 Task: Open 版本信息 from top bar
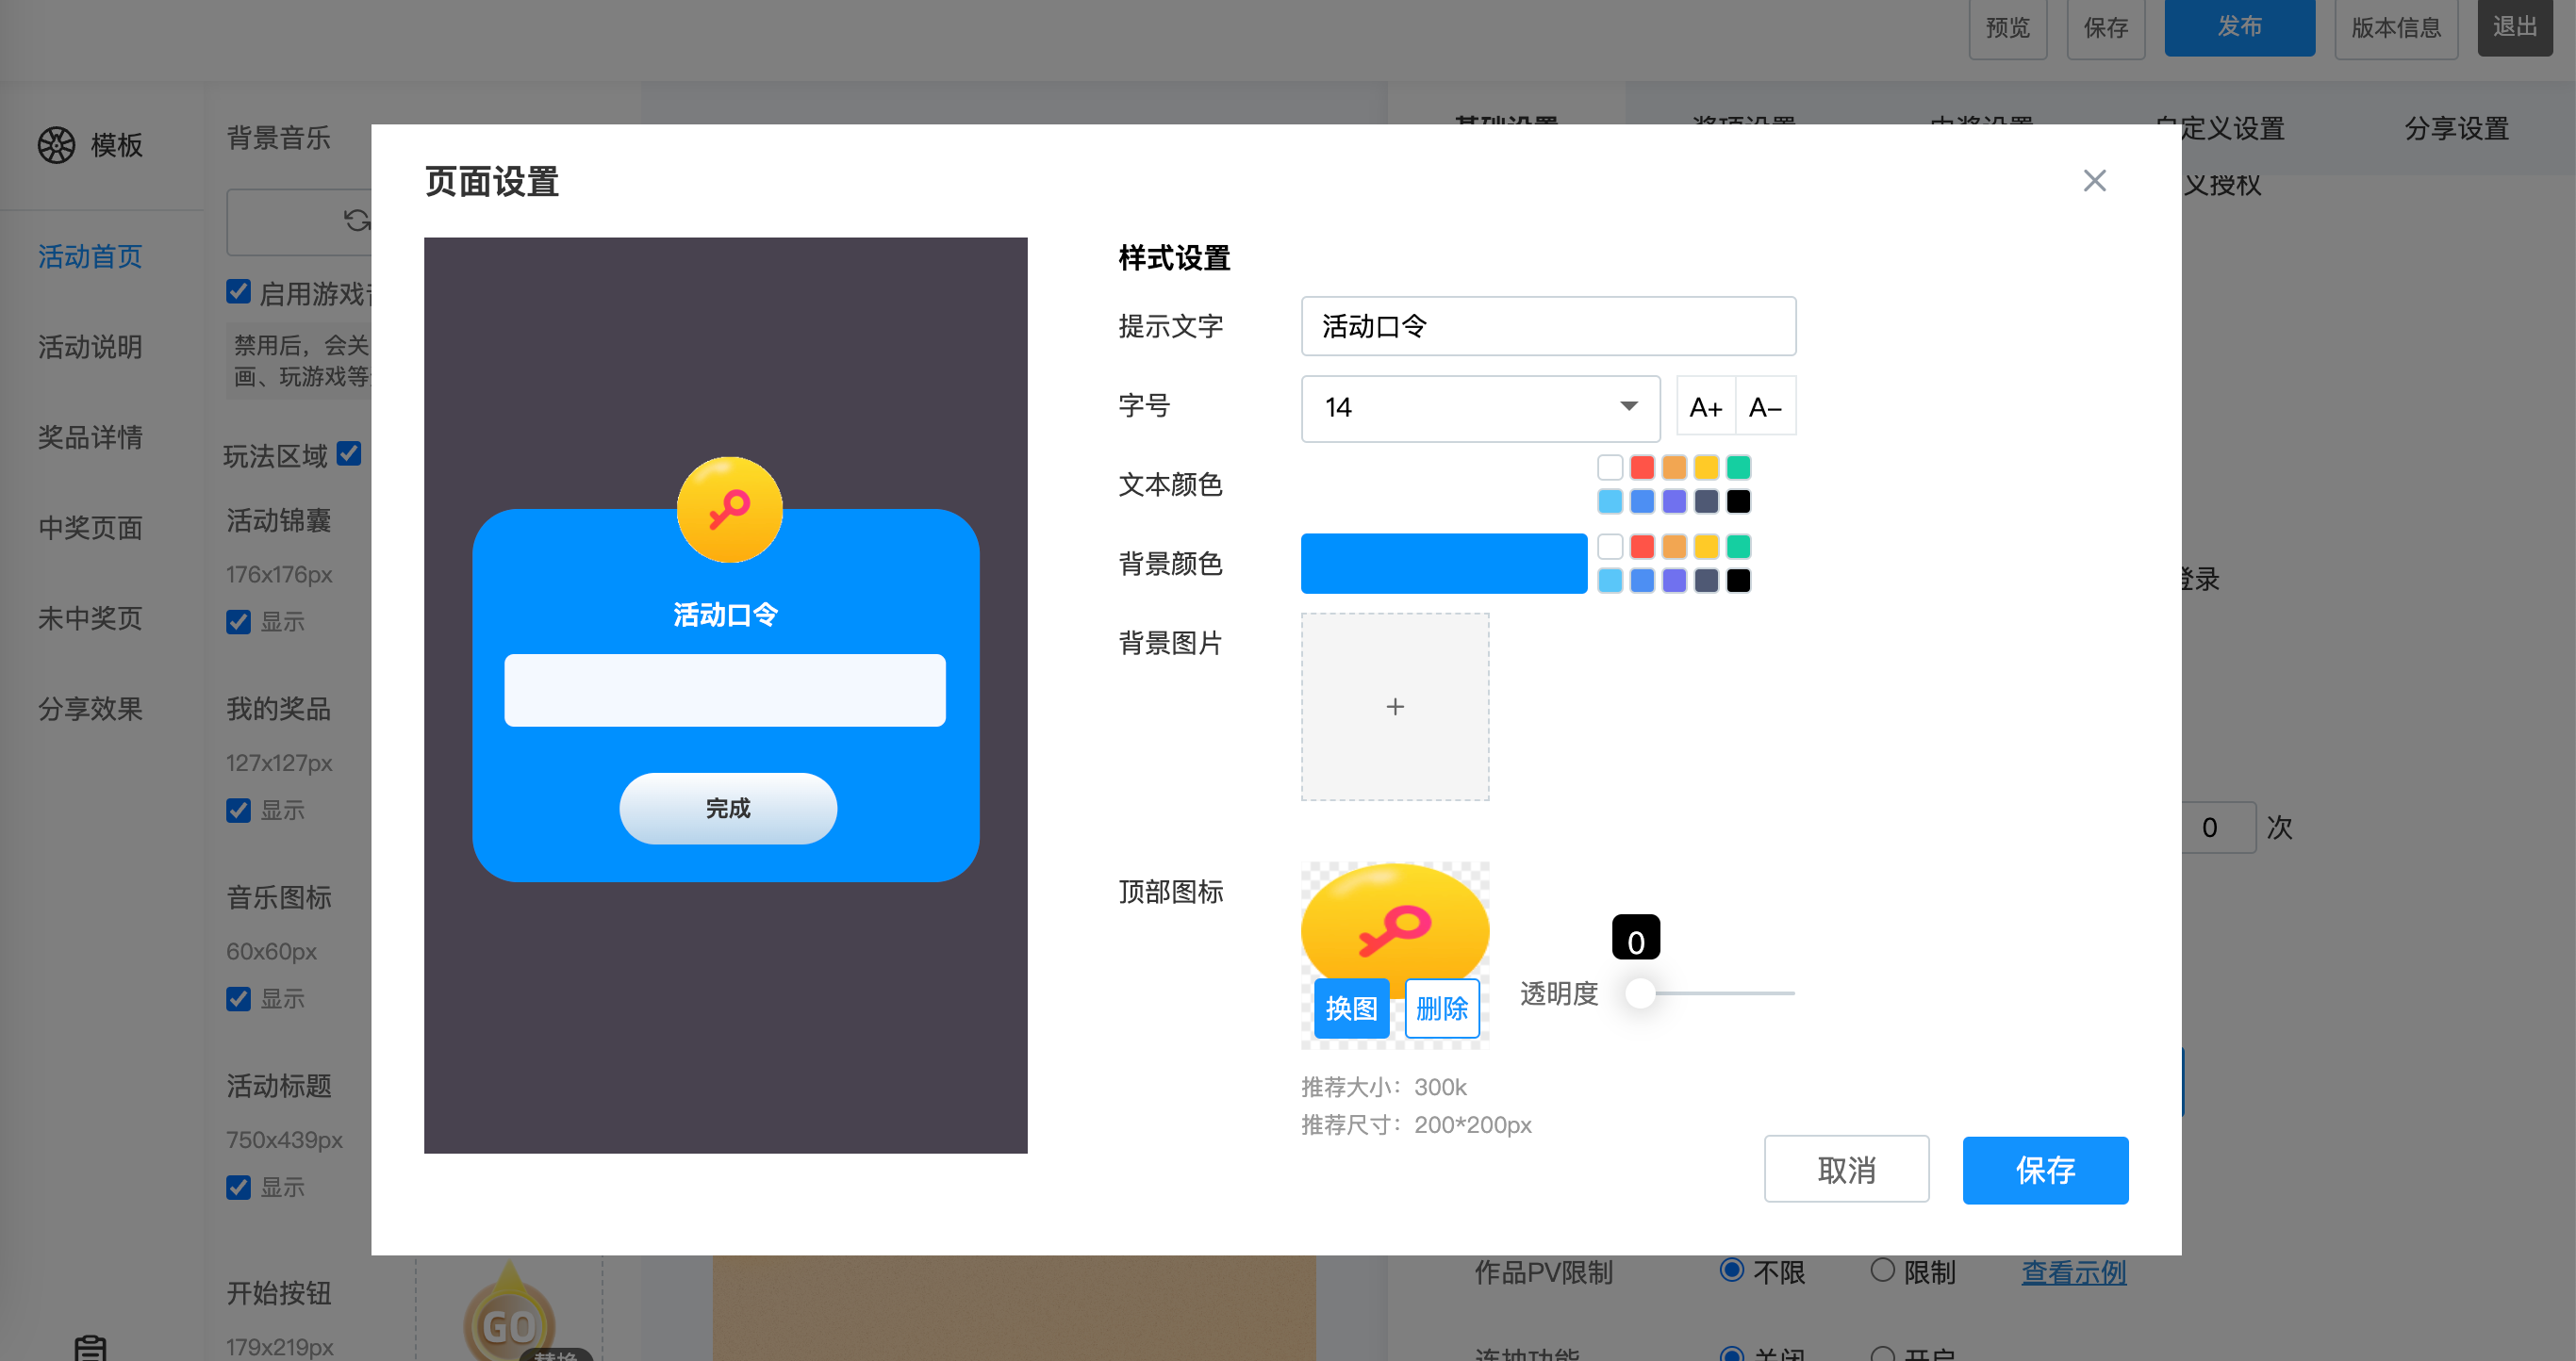(2396, 28)
